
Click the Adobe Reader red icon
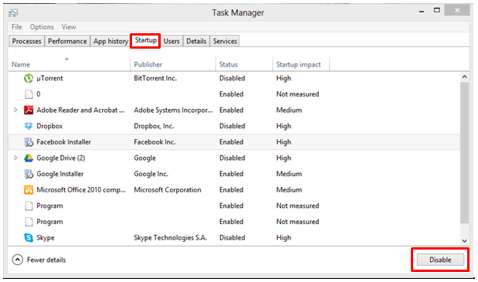(29, 110)
